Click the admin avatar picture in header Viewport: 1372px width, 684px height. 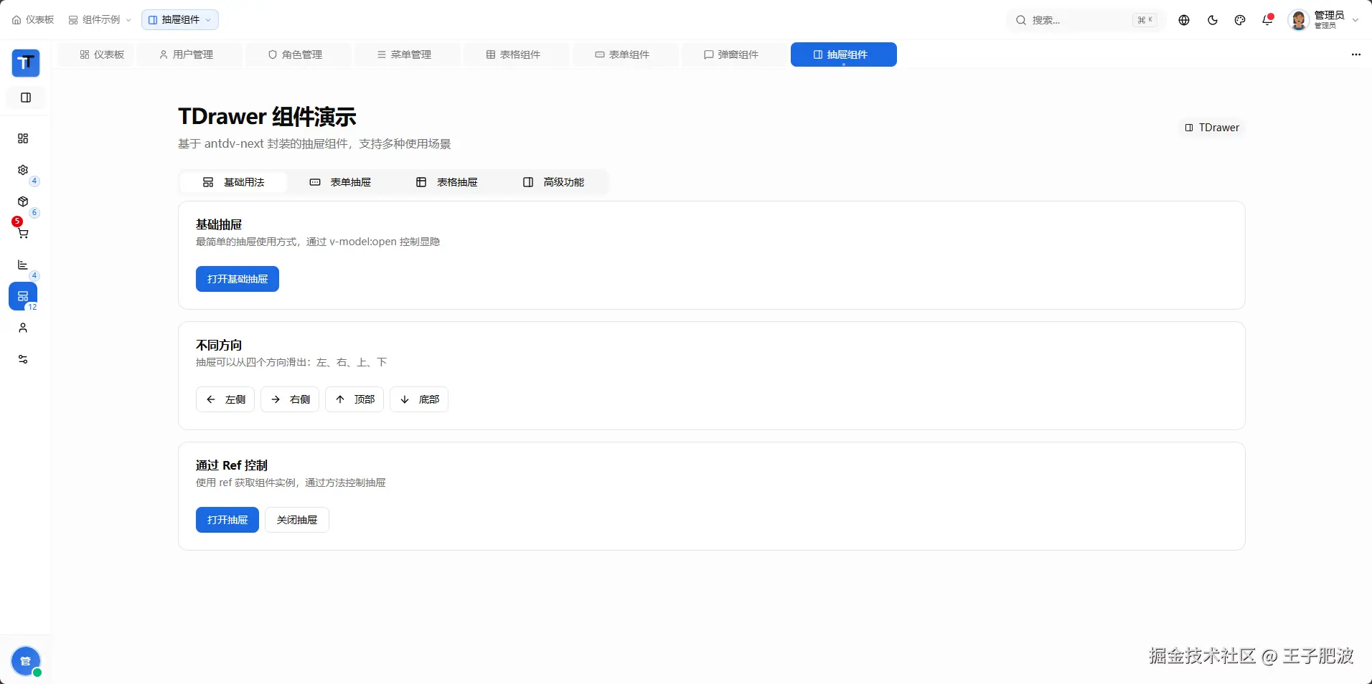[x=1299, y=20]
